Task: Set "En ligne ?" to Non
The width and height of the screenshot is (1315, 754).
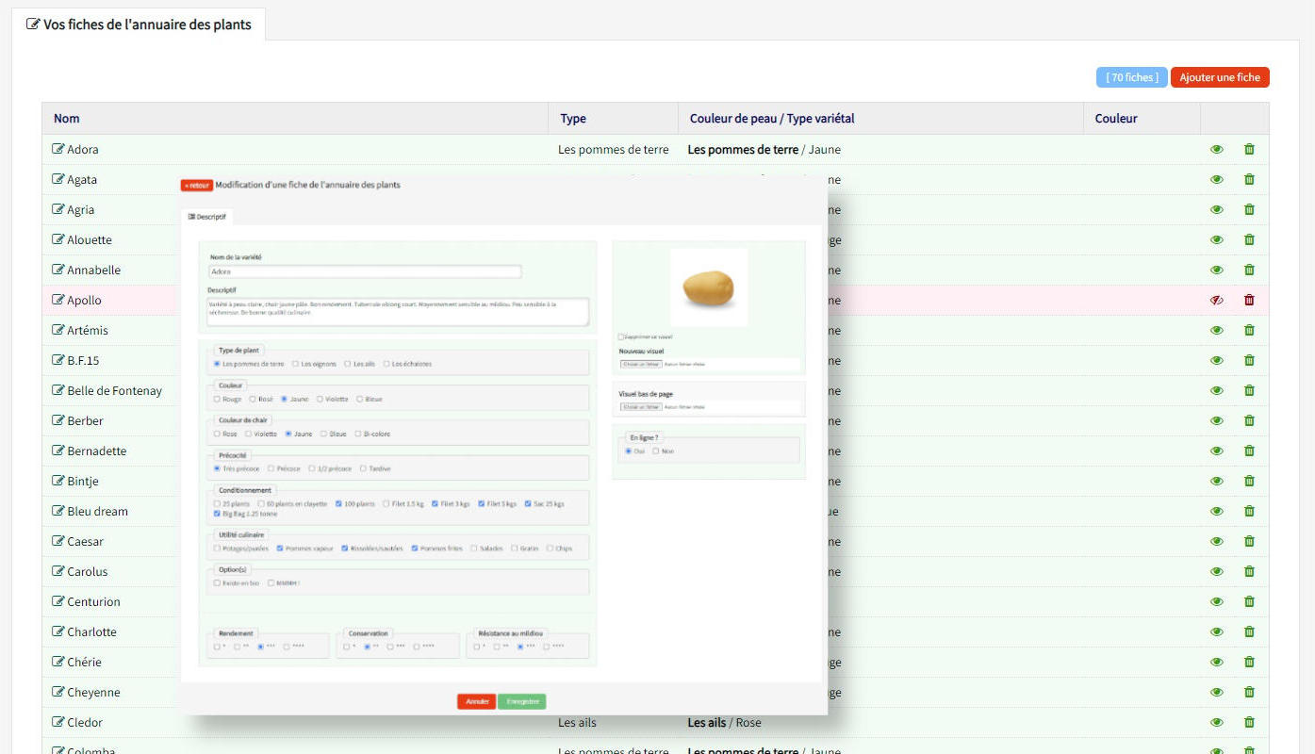Action: pyautogui.click(x=656, y=451)
